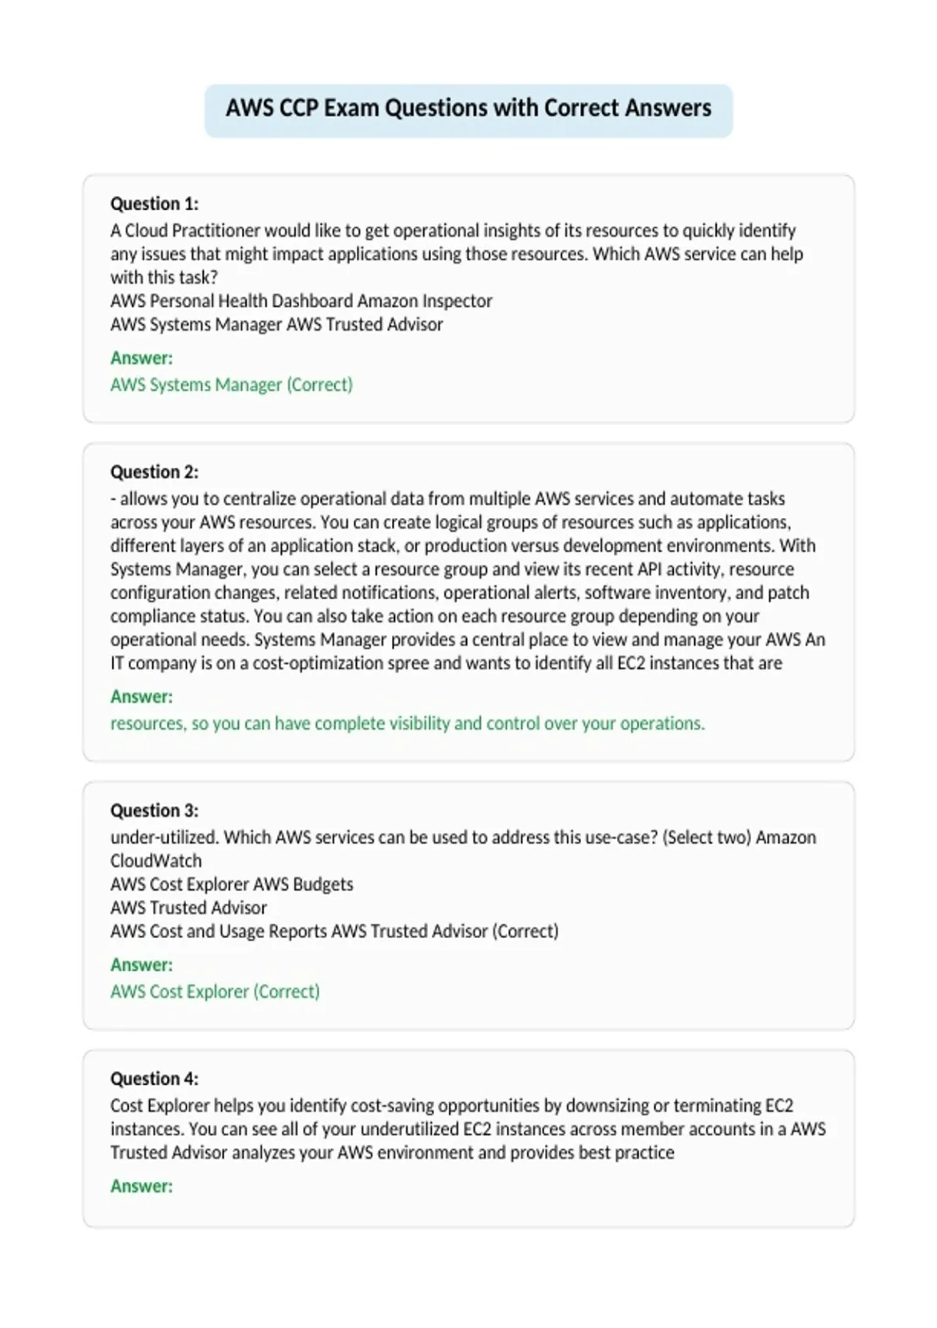Select the 'Question 1:' heading

click(x=155, y=204)
